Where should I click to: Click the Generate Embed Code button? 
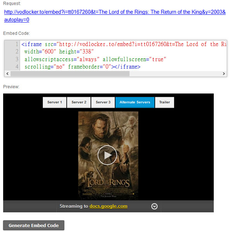point(34,225)
